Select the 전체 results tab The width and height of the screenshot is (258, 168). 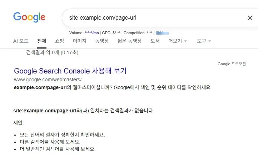pyautogui.click(x=42, y=41)
